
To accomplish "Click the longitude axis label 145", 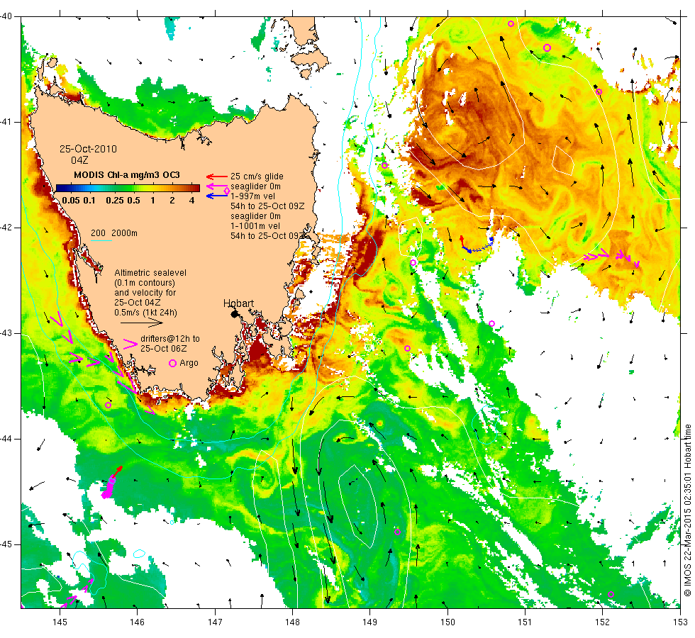I will tap(60, 622).
